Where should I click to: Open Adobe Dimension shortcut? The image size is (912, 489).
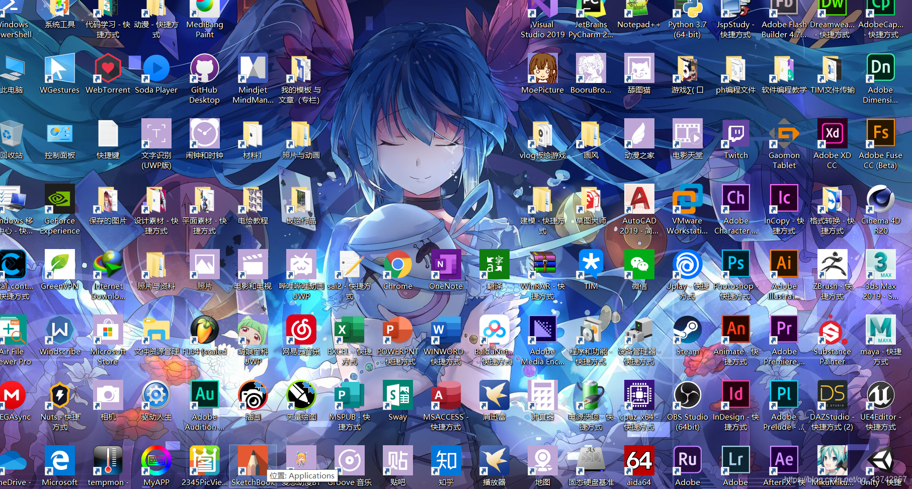click(880, 68)
